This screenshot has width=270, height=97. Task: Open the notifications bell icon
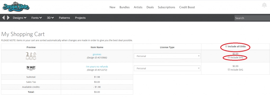264,5
